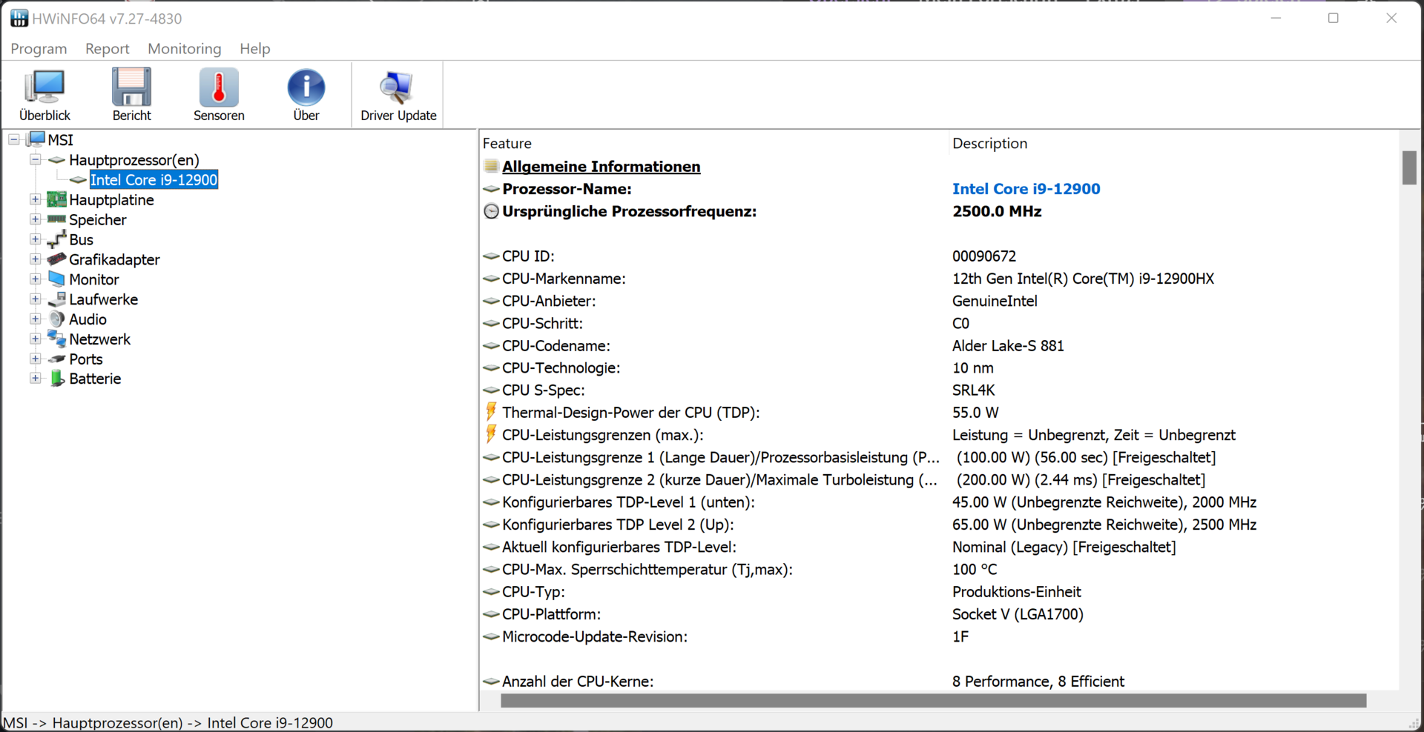Select the Batterie icon in tree

pos(57,379)
